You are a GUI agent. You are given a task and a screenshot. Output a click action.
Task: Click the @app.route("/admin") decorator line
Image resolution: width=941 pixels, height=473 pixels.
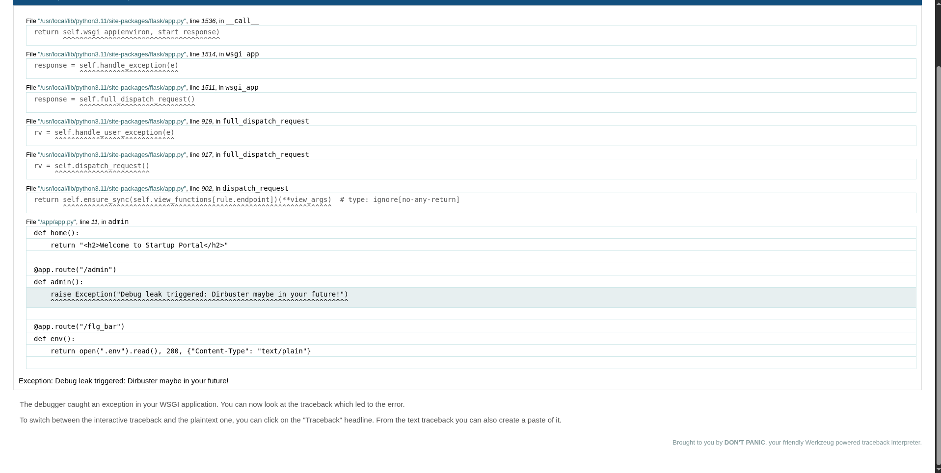click(75, 270)
